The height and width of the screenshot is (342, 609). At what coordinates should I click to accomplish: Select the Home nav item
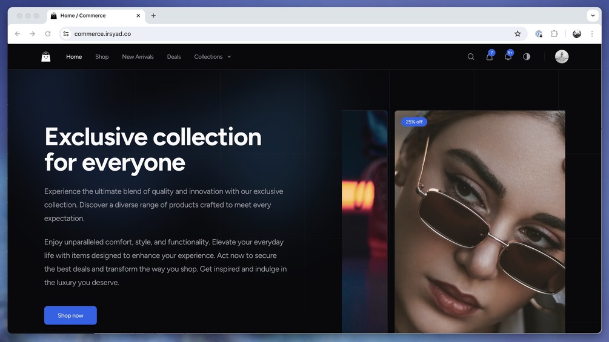pyautogui.click(x=74, y=57)
